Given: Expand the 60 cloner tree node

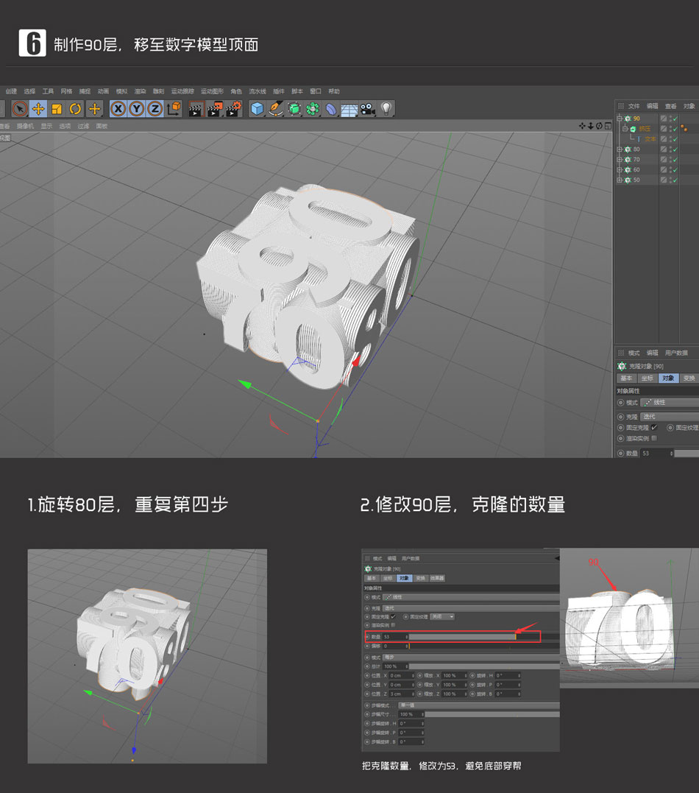Looking at the screenshot, I should tap(620, 169).
